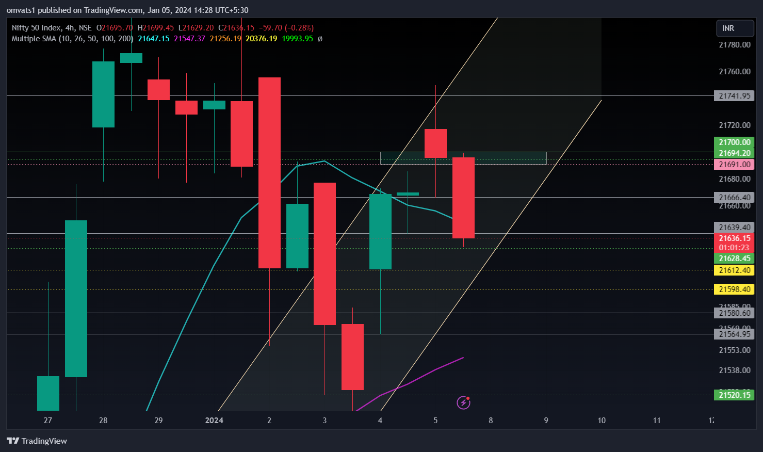The image size is (763, 452).
Task: Click the open price O21695.70 value
Action: click(x=115, y=28)
